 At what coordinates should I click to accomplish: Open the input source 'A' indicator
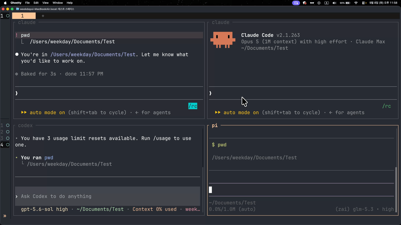[327, 3]
